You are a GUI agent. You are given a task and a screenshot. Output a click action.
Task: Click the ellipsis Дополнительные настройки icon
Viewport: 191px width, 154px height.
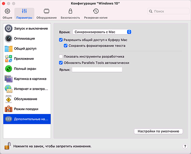coord(8,119)
